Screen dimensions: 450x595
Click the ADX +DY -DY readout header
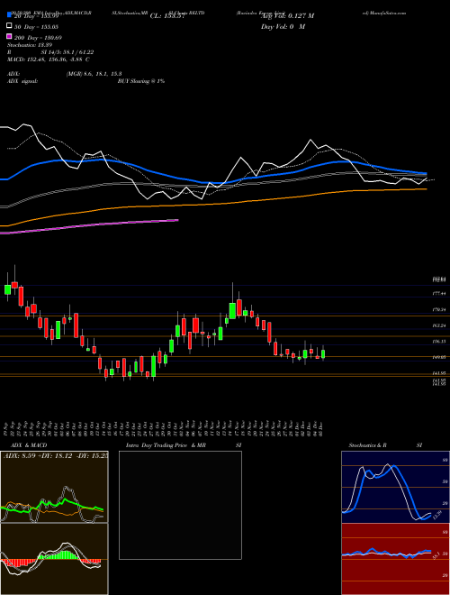point(55,455)
